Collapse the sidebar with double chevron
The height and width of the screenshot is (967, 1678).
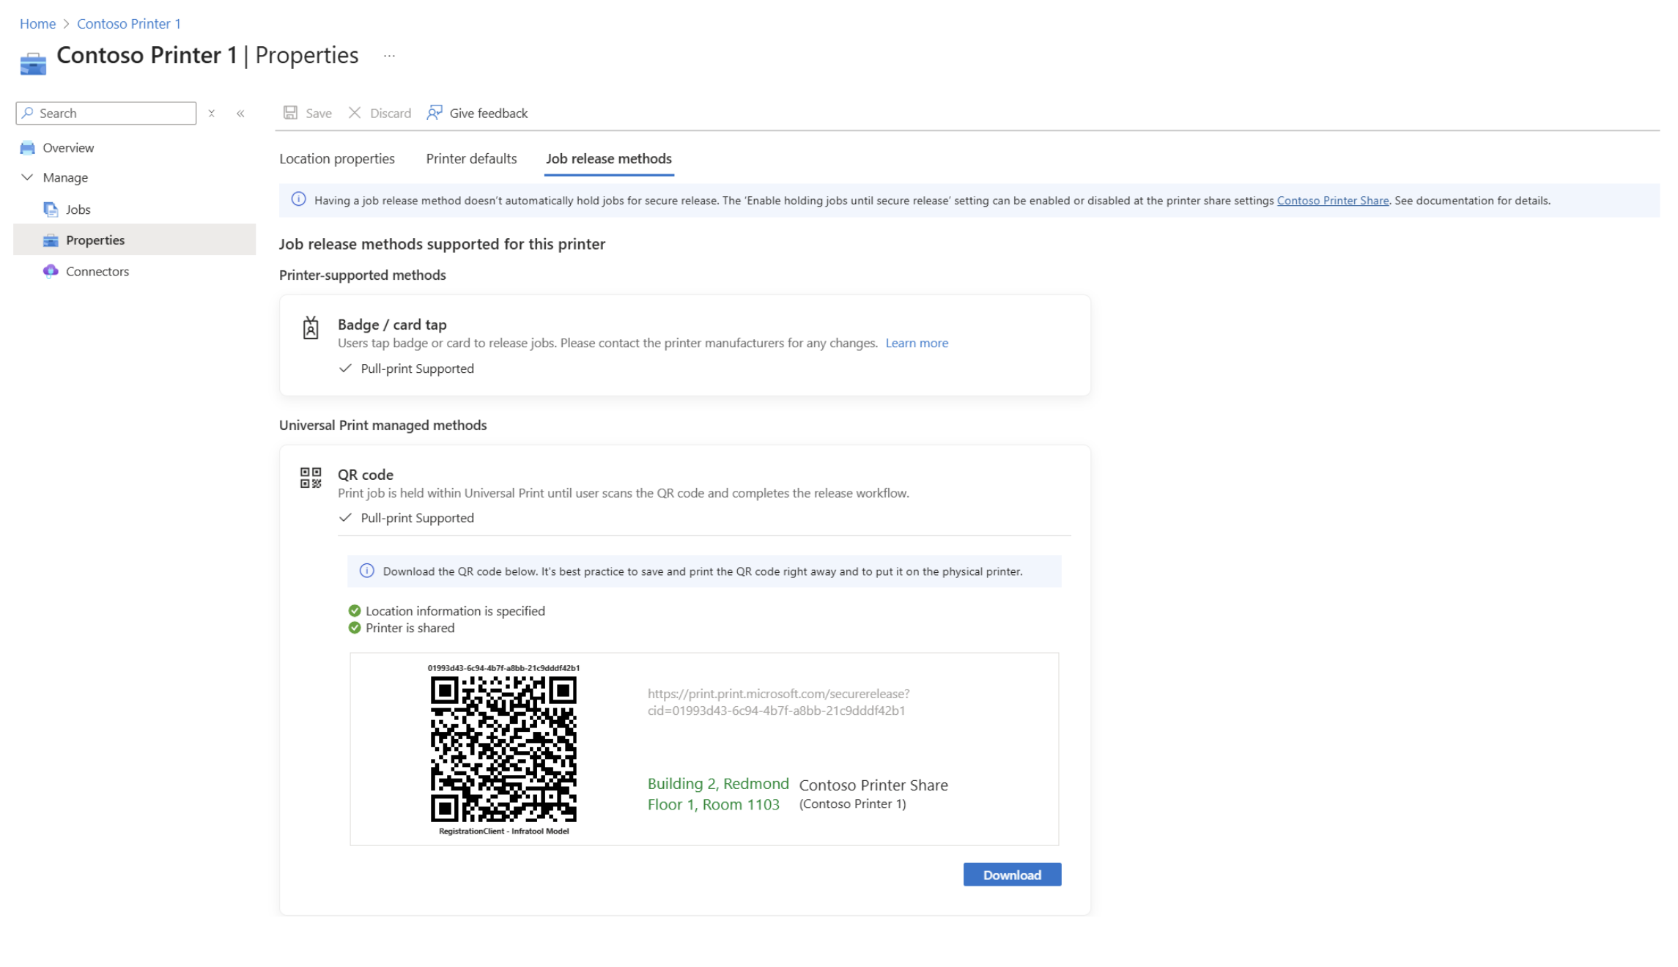pyautogui.click(x=240, y=114)
